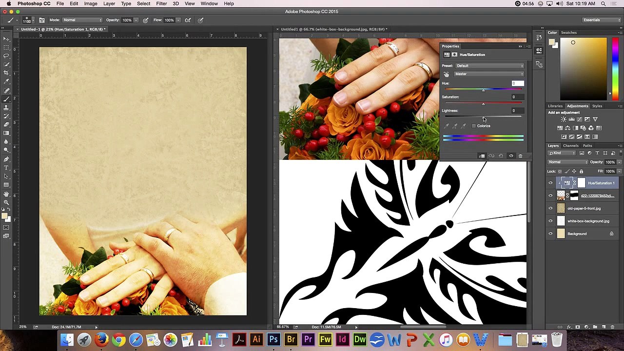Select the Path Selection tool
624x351 pixels.
6,176
